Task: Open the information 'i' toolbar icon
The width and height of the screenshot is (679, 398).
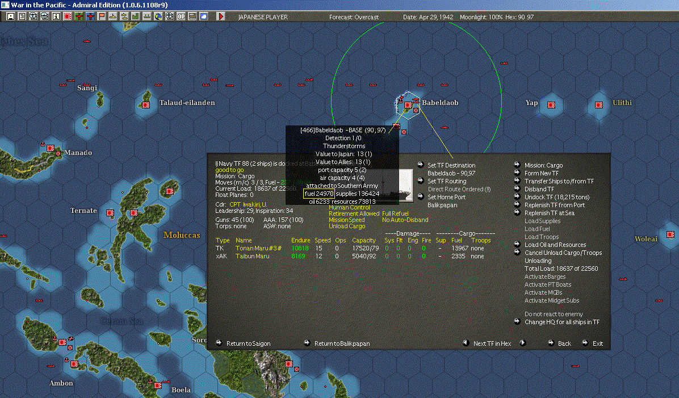Action: tap(56, 16)
